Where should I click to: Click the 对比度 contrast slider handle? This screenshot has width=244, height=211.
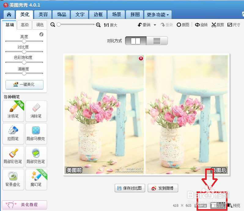pos(24,52)
